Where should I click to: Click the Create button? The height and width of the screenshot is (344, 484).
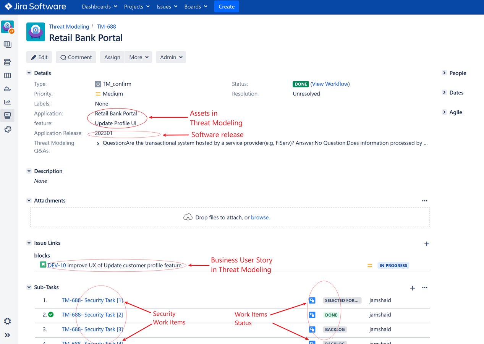[227, 6]
